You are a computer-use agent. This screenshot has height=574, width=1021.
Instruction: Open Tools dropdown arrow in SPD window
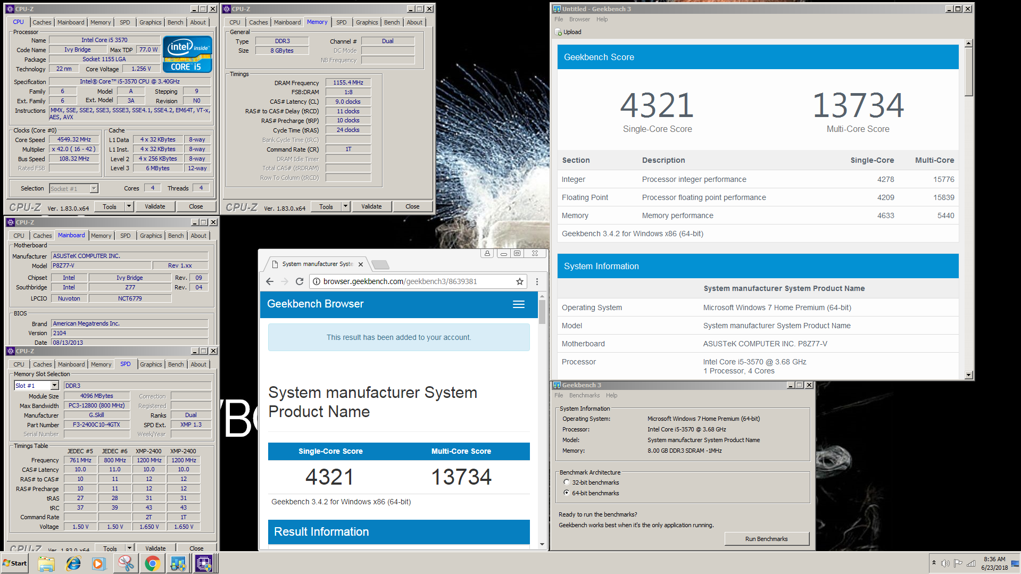tap(129, 548)
